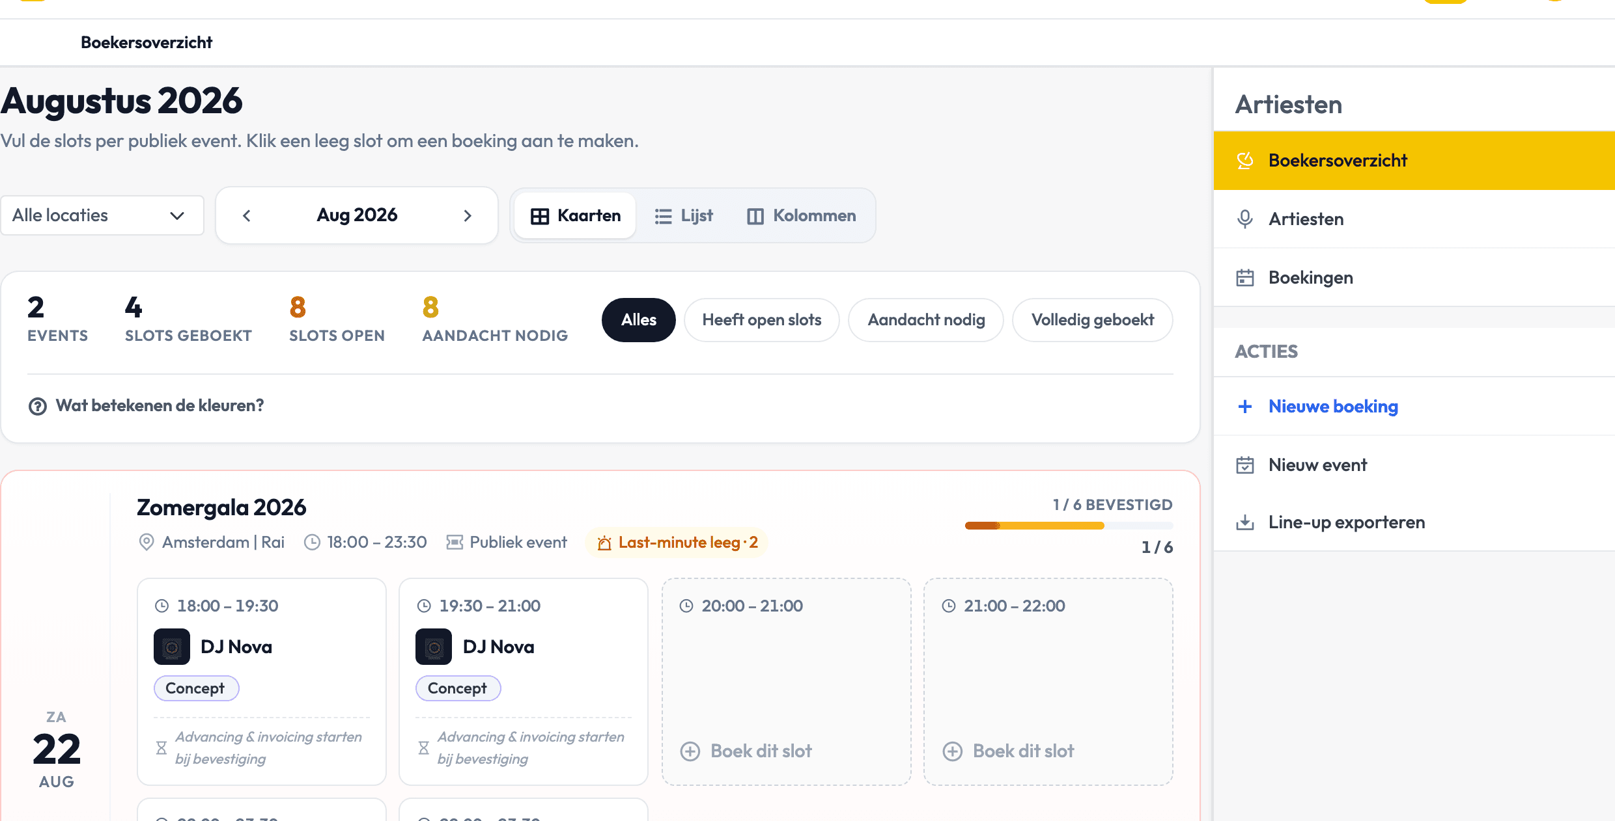Open Boekersoverzicht in the sidebar
This screenshot has width=1615, height=821.
click(1414, 161)
